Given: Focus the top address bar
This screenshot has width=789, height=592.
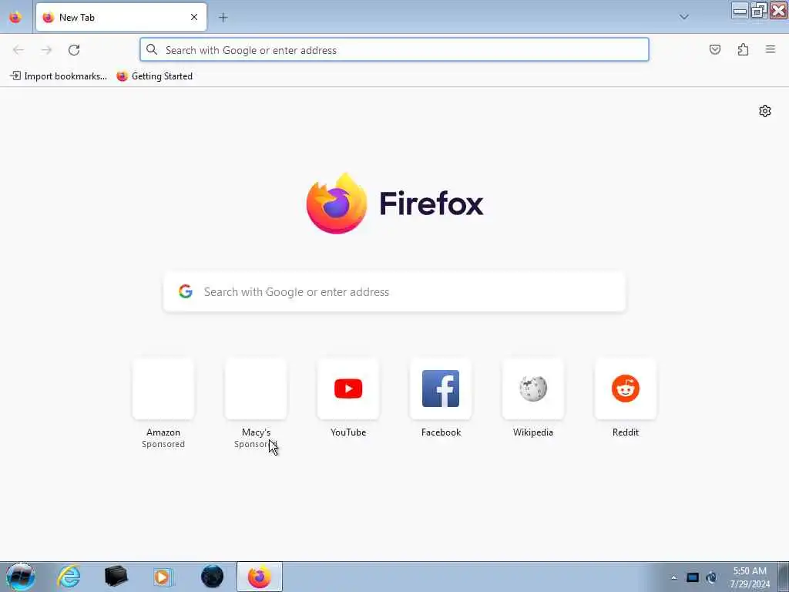Looking at the screenshot, I should click(x=394, y=50).
